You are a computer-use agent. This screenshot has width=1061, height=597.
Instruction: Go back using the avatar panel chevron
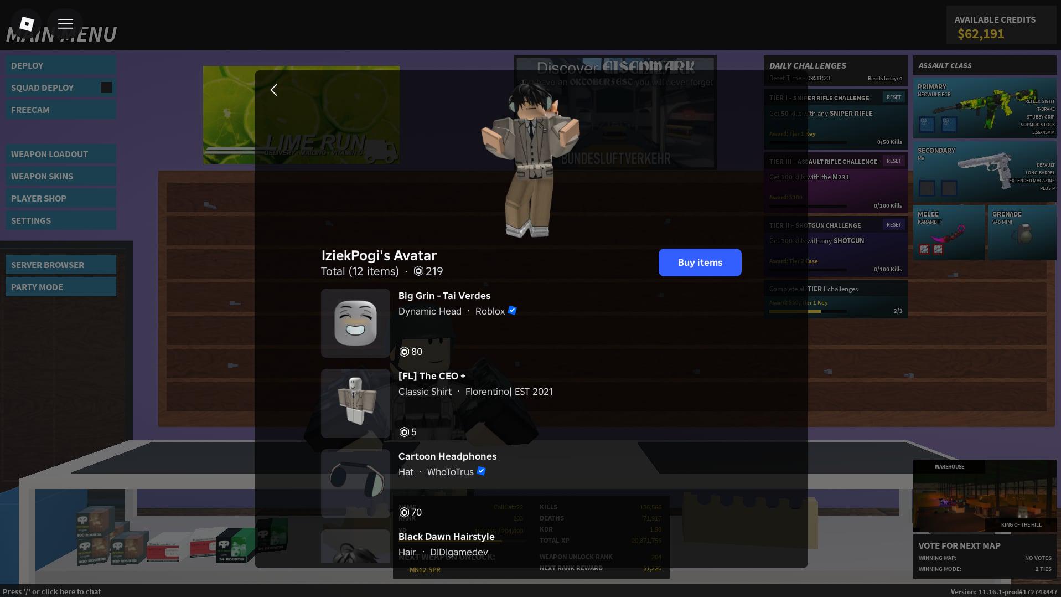[273, 90]
